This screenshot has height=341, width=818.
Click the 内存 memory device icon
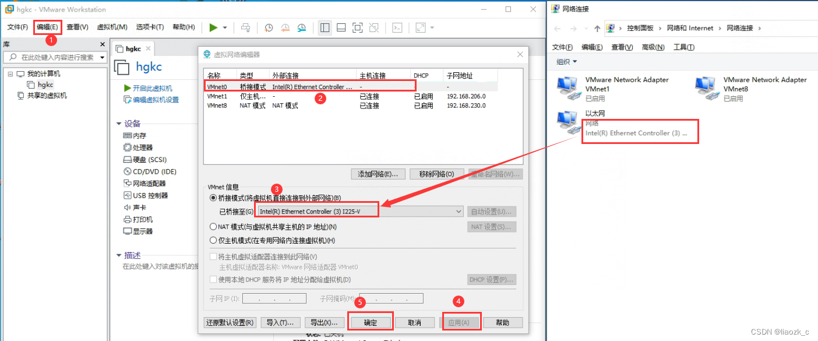click(x=128, y=135)
